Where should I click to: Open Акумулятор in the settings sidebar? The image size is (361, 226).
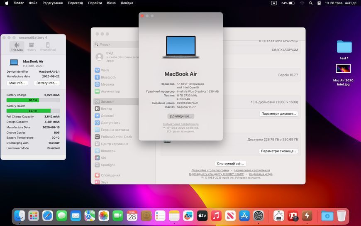point(107,91)
